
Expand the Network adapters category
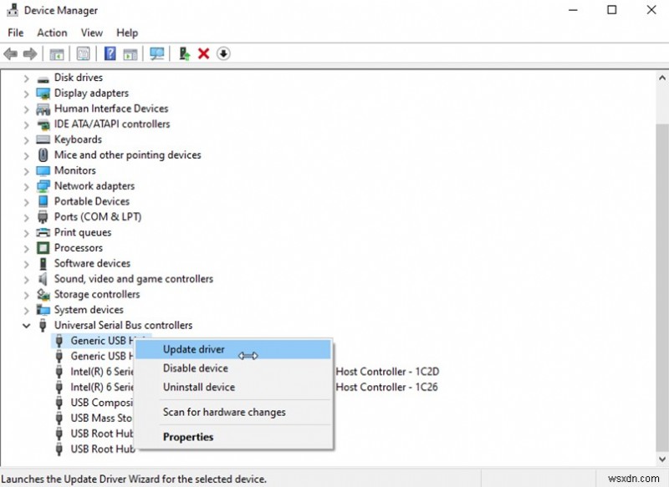click(x=24, y=185)
